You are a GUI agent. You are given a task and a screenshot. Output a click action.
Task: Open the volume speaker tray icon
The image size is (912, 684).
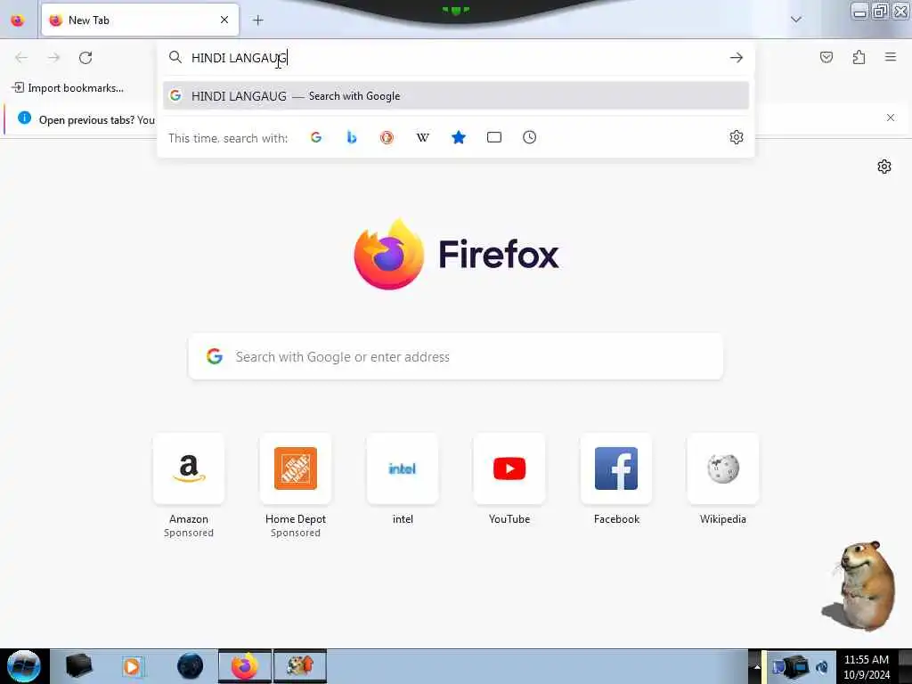[x=822, y=667]
